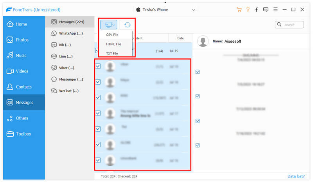This screenshot has width=313, height=183.
Task: Click the shopping cart icon
Action: pyautogui.click(x=239, y=9)
